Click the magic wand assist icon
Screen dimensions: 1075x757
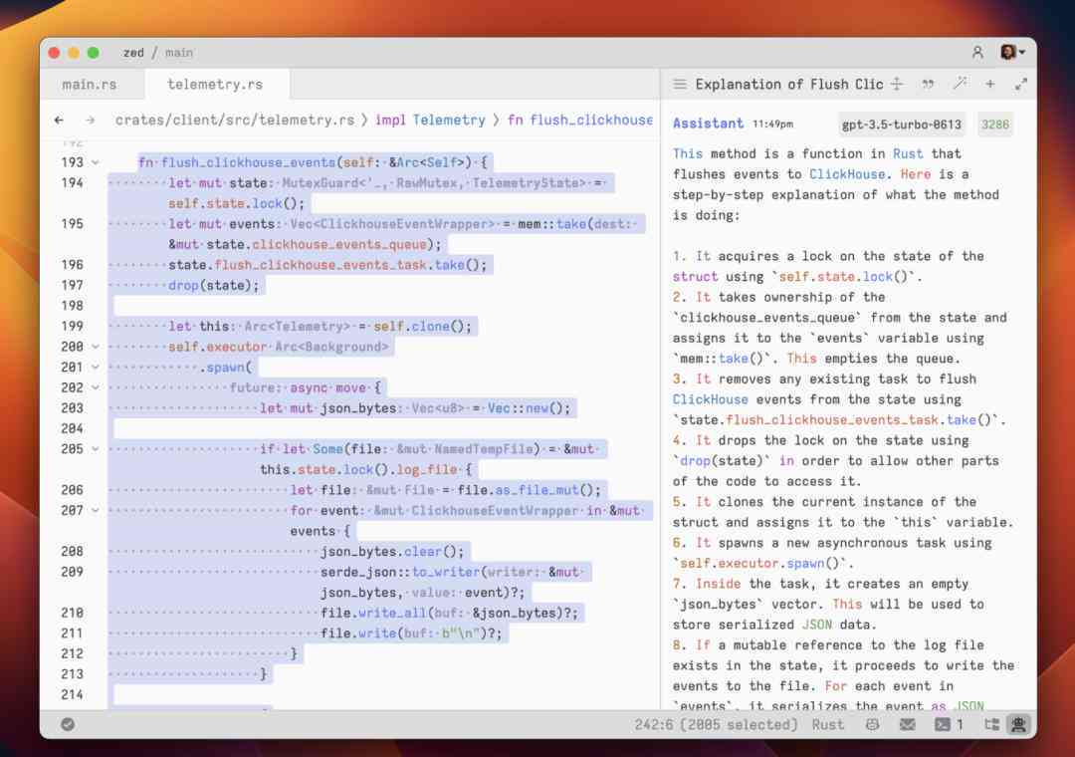960,85
